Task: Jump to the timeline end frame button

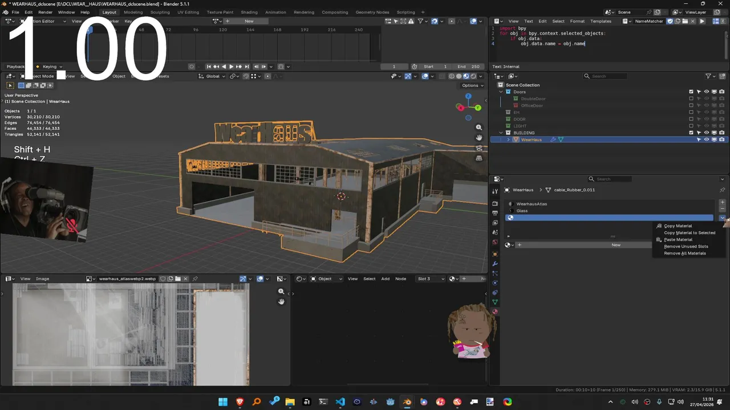Action: pyautogui.click(x=246, y=67)
